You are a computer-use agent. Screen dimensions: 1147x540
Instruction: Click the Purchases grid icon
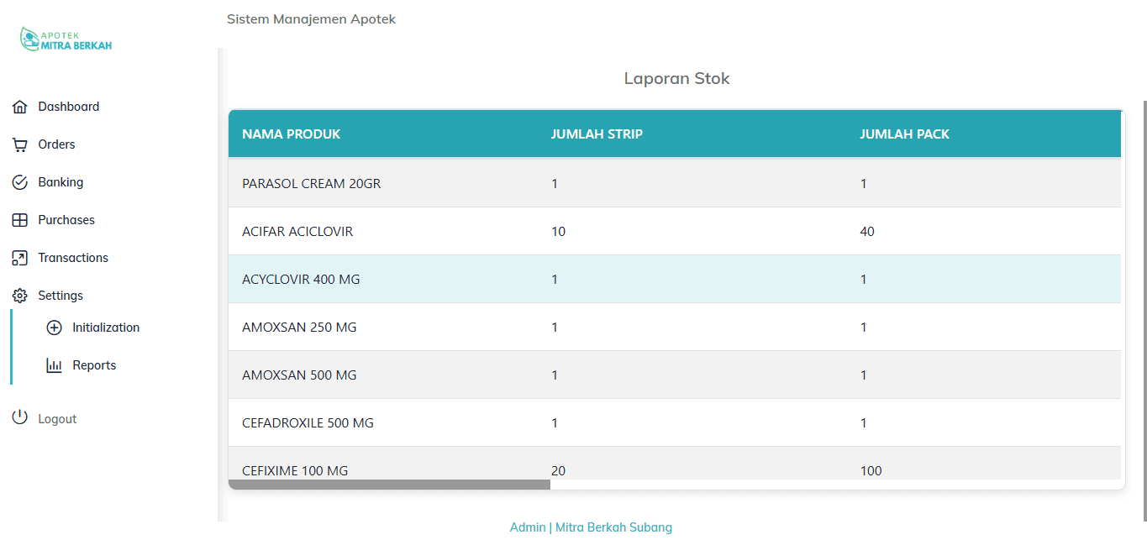point(20,220)
